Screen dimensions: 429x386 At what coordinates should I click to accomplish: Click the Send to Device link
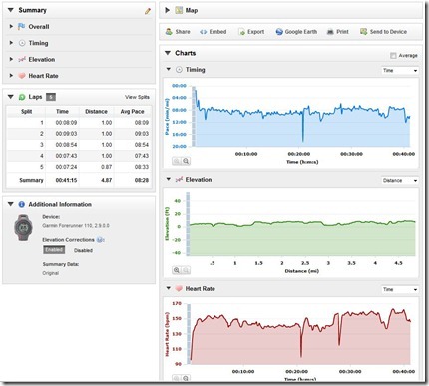[388, 32]
